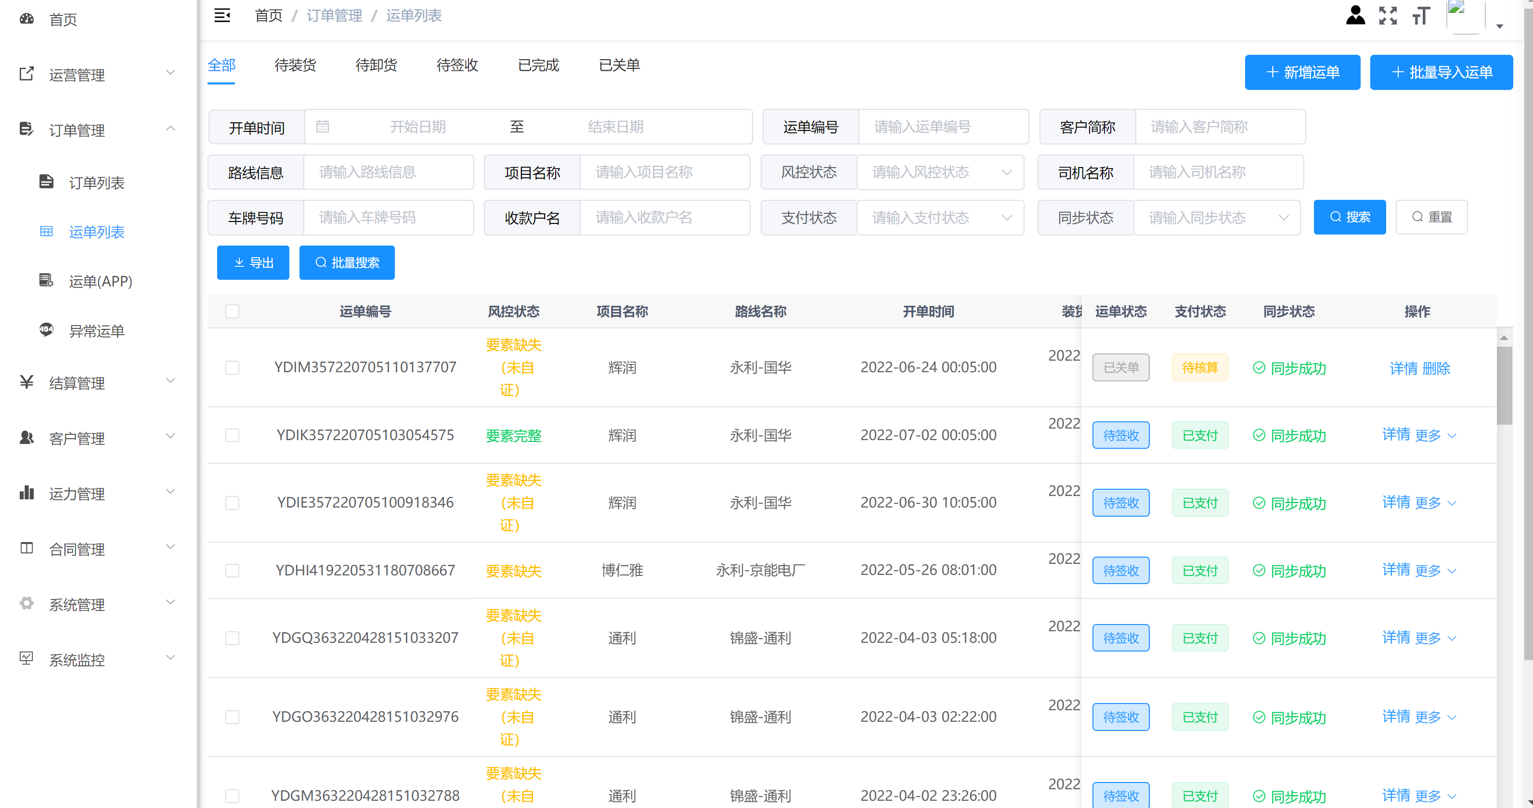
Task: Switch to the 已完成 tab
Action: click(538, 65)
